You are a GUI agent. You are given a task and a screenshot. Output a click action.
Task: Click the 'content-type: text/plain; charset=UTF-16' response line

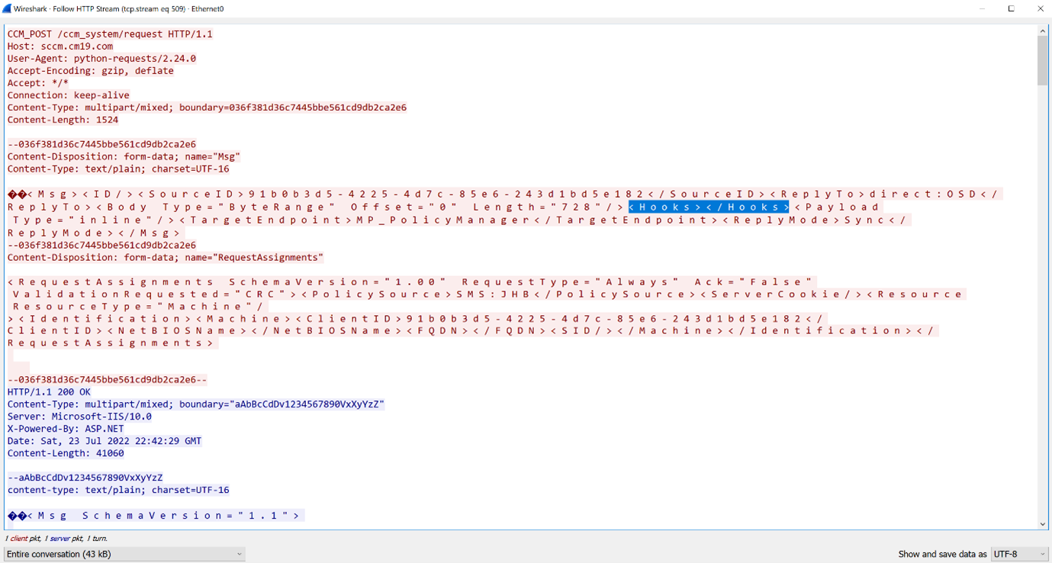pyautogui.click(x=118, y=490)
